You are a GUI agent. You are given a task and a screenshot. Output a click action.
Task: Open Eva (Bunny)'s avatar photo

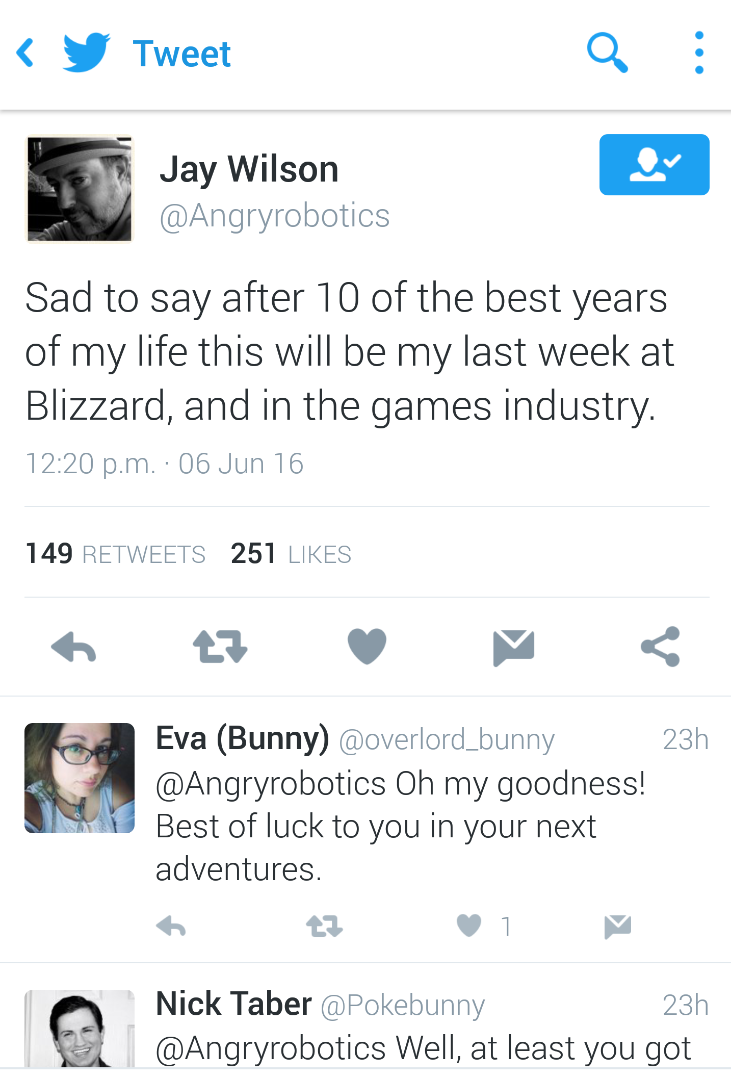[x=80, y=778]
